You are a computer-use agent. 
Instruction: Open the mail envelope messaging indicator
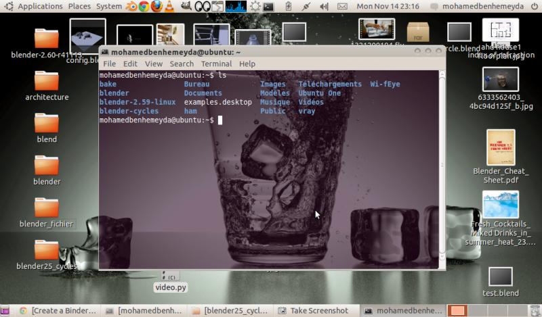[x=342, y=6]
